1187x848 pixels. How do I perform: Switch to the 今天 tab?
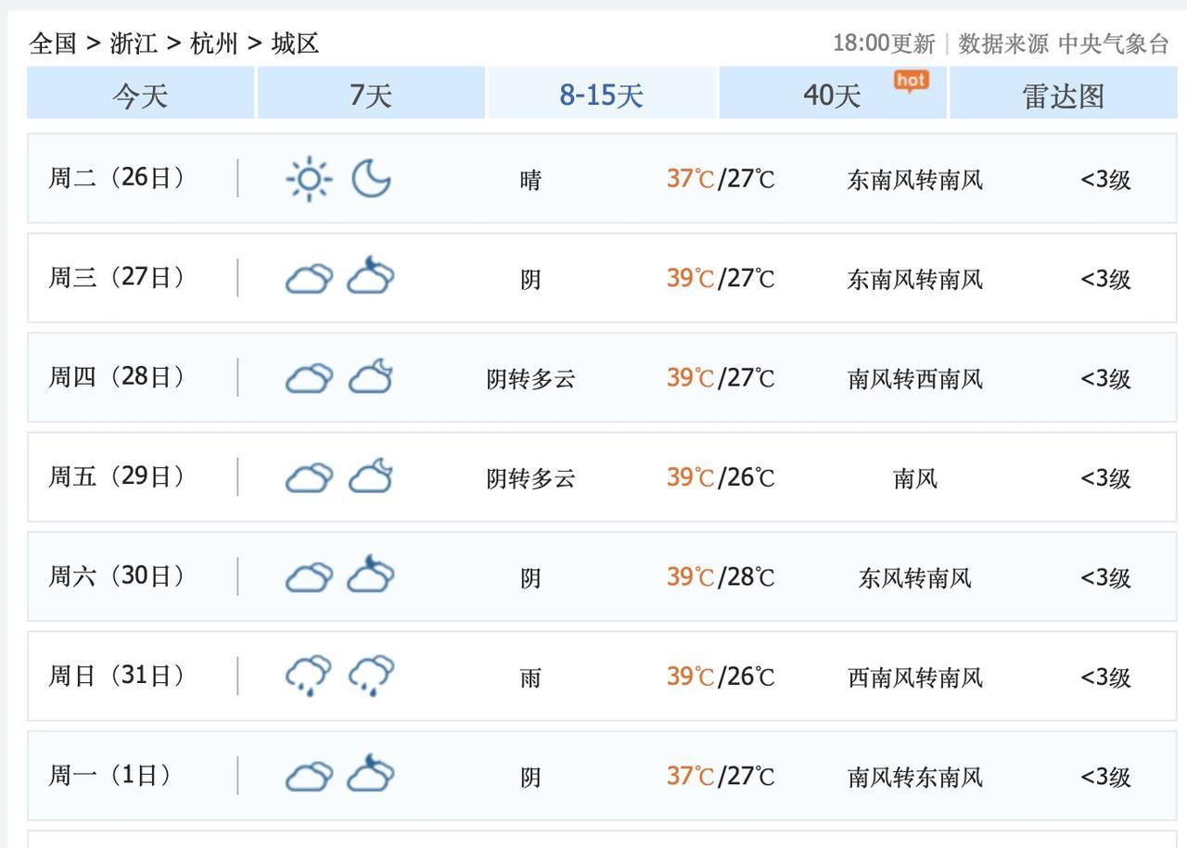(140, 95)
